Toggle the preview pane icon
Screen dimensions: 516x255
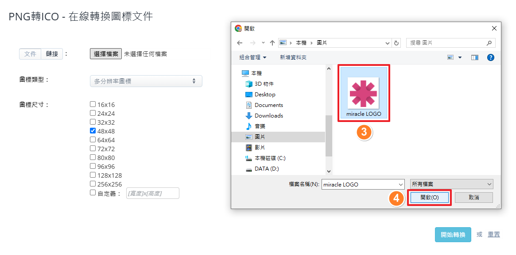tap(475, 57)
